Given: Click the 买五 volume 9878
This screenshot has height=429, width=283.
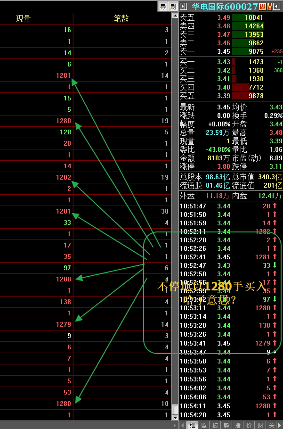Looking at the screenshot, I should click(x=256, y=96).
